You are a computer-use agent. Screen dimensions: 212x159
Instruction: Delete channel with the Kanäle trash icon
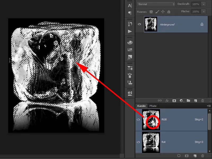(x=202, y=156)
